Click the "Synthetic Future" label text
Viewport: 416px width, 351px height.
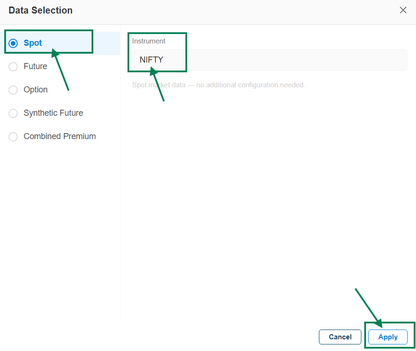53,113
